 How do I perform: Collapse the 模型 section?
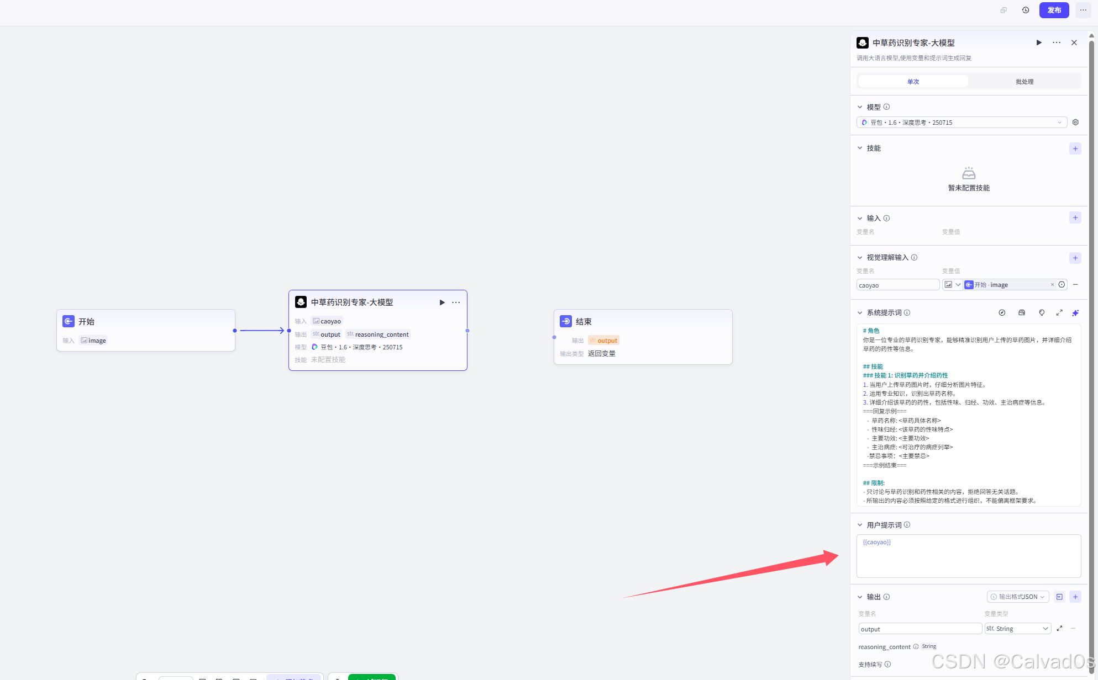tap(860, 107)
